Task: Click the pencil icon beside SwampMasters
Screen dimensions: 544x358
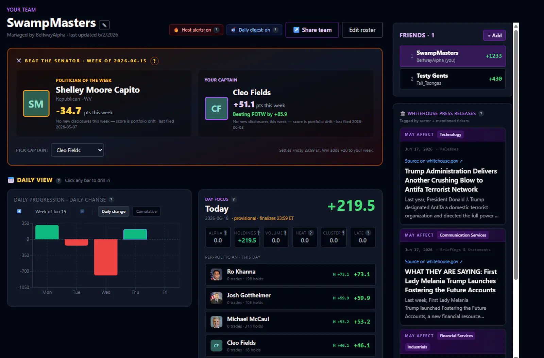Action: pyautogui.click(x=104, y=25)
